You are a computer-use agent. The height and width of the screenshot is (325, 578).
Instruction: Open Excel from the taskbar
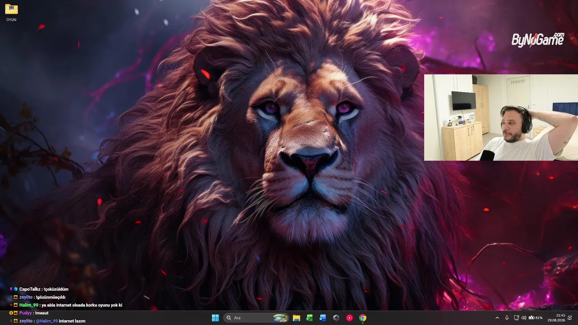pos(310,318)
